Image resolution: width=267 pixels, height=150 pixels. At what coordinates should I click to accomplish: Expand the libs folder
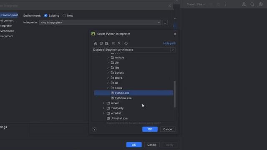tap(108, 67)
